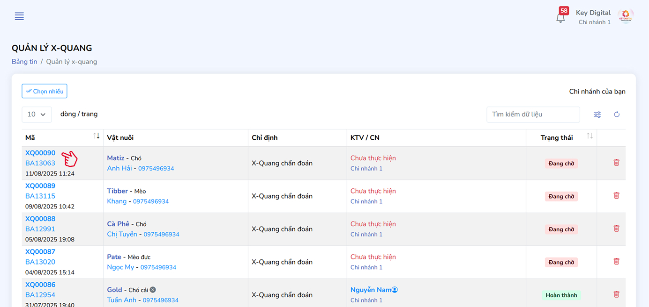This screenshot has width=649, height=307.
Task: Open the notification bell with 58 alerts
Action: pyautogui.click(x=560, y=18)
